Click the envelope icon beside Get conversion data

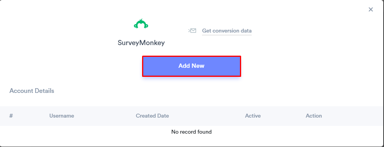click(192, 31)
